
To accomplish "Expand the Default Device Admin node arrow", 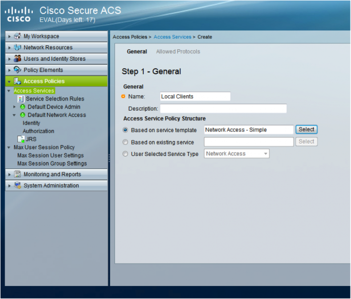I will click(x=14, y=107).
